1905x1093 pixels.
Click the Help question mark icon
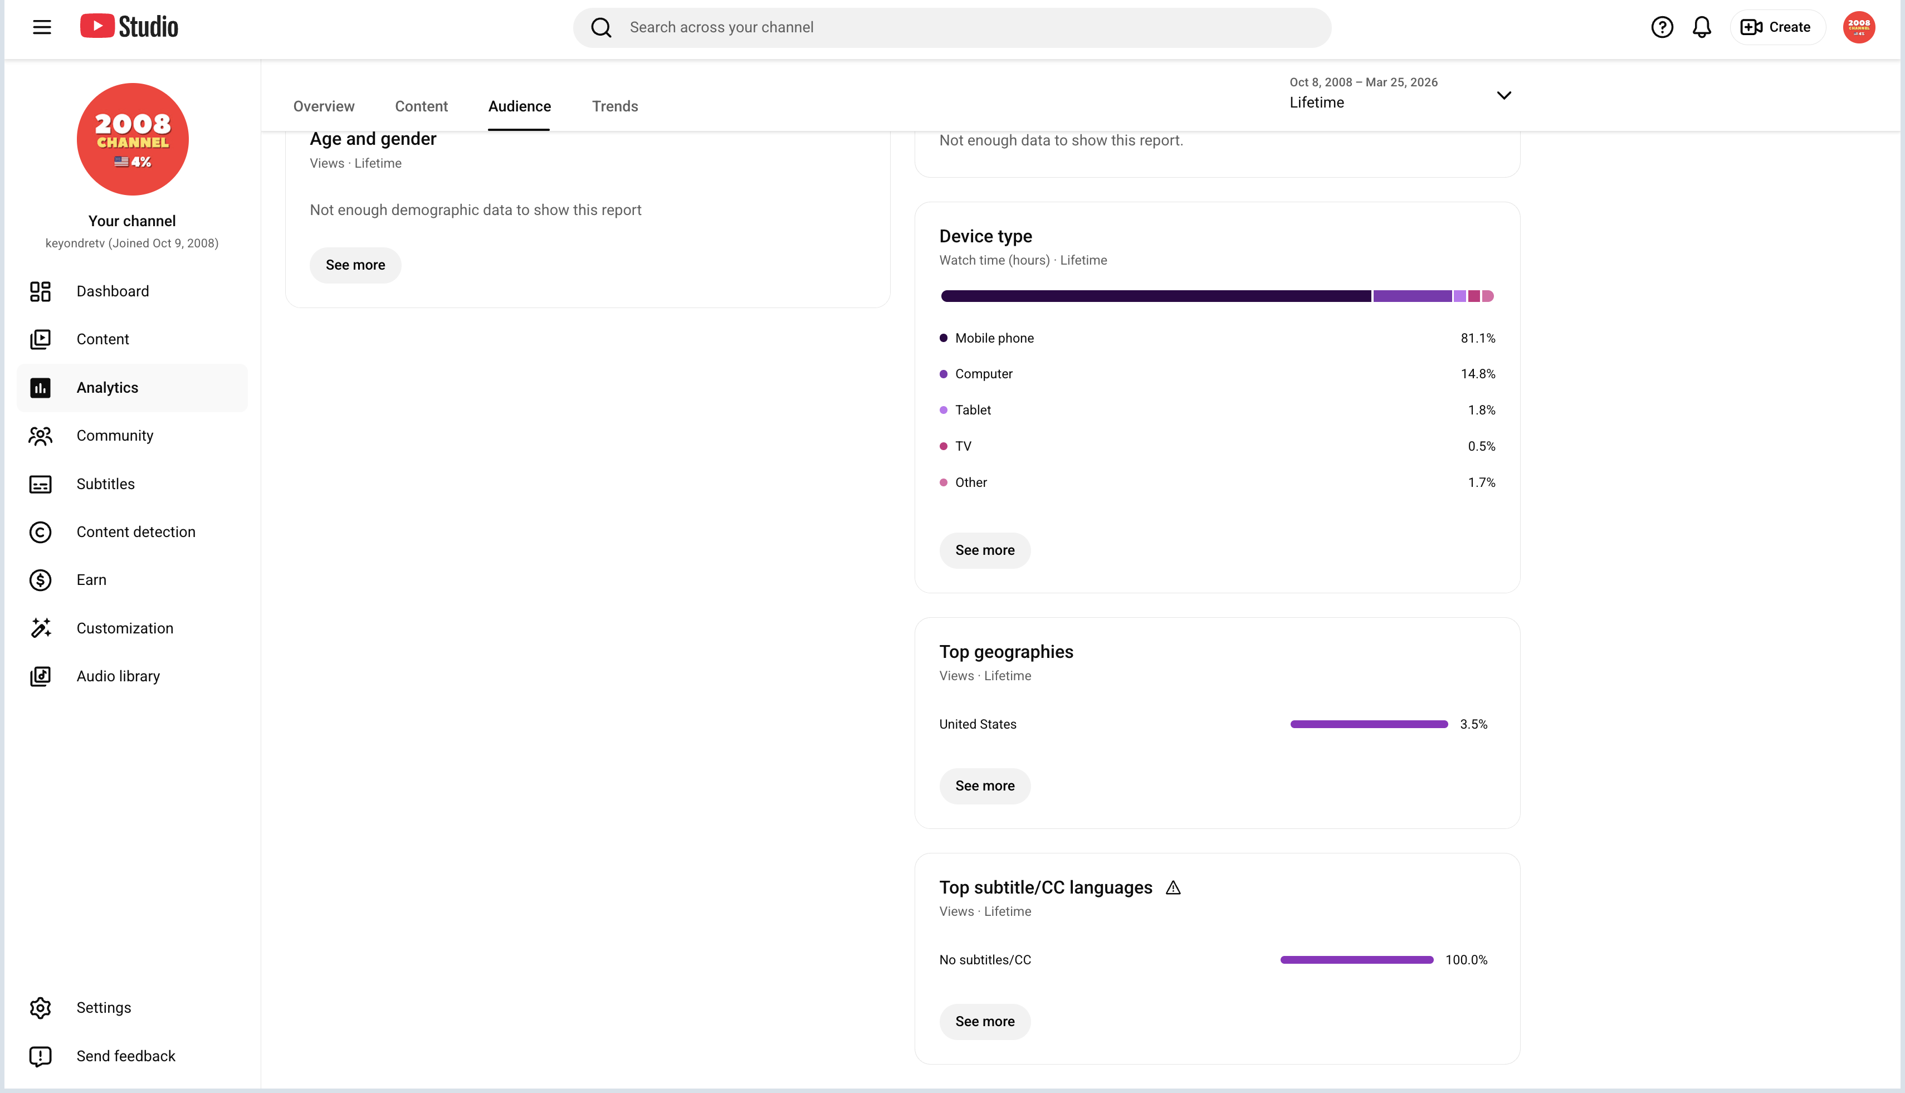pos(1662,28)
